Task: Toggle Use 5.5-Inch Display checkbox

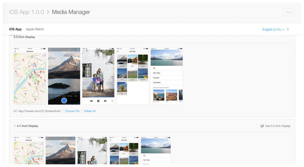Action: coord(262,126)
